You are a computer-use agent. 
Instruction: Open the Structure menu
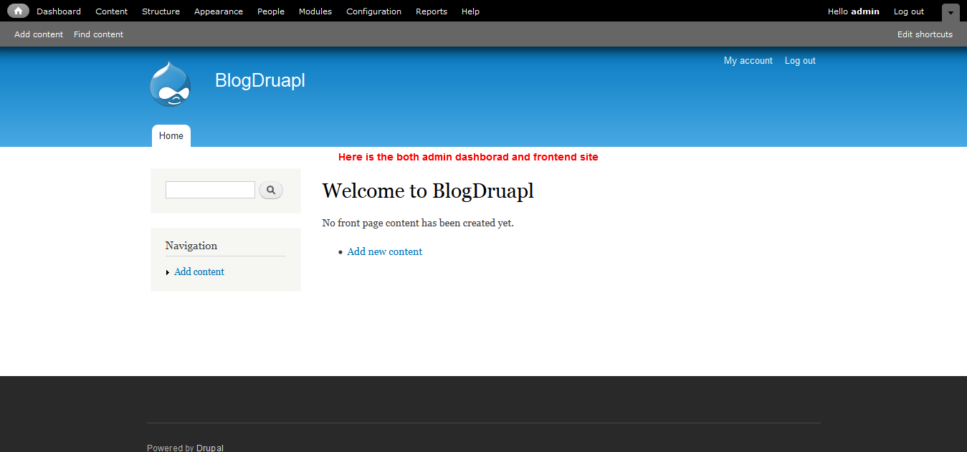[x=161, y=11]
